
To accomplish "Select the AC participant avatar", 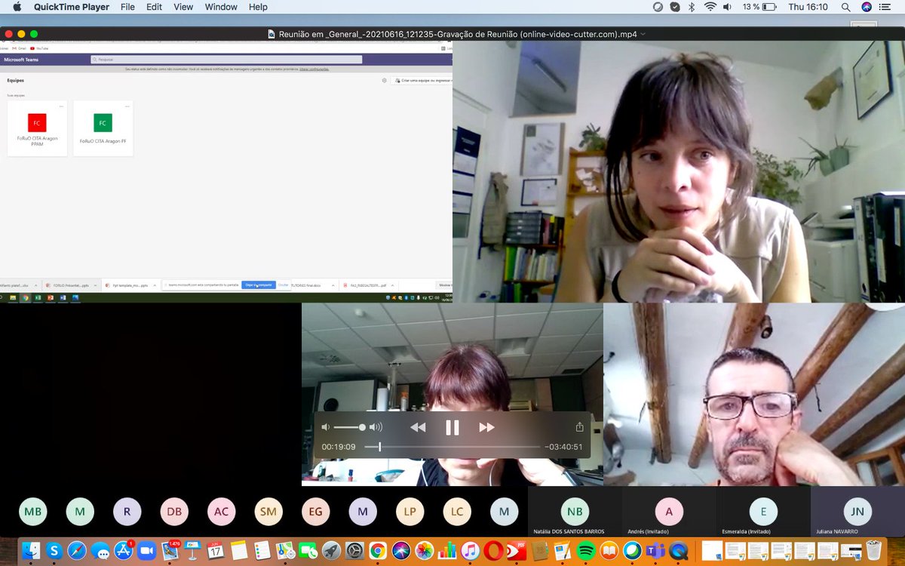I will 221,512.
